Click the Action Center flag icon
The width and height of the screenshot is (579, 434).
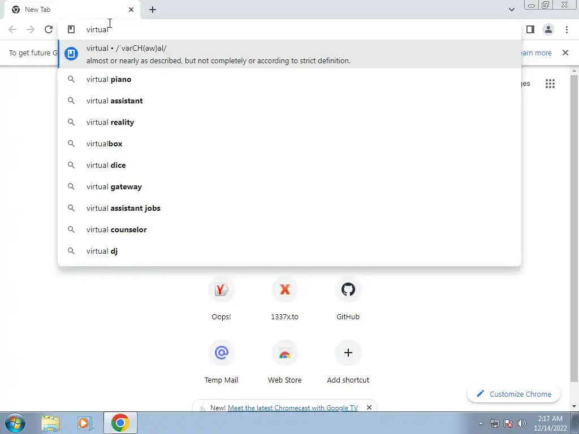point(508,423)
